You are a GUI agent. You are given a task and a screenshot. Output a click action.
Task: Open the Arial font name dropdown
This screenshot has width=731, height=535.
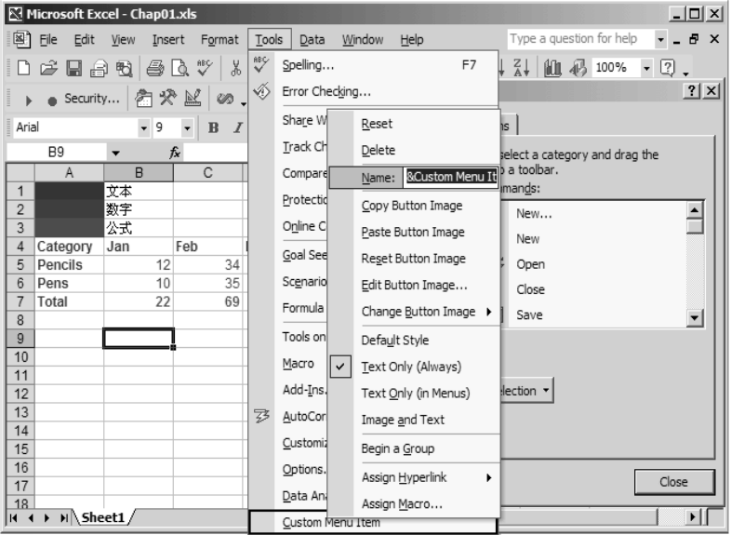coord(144,127)
